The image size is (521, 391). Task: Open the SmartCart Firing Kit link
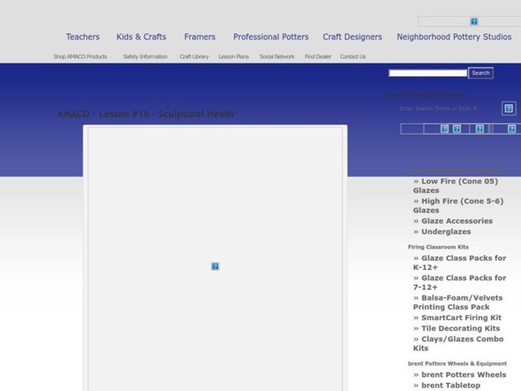461,317
